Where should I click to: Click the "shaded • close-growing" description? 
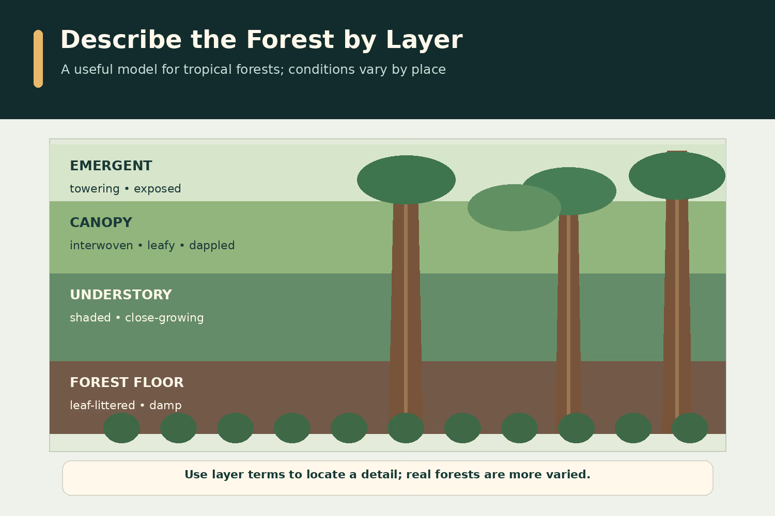pyautogui.click(x=137, y=318)
